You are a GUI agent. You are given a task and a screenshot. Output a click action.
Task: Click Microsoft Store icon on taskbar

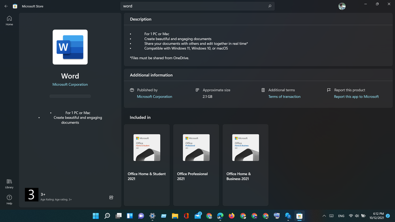[x=299, y=216]
